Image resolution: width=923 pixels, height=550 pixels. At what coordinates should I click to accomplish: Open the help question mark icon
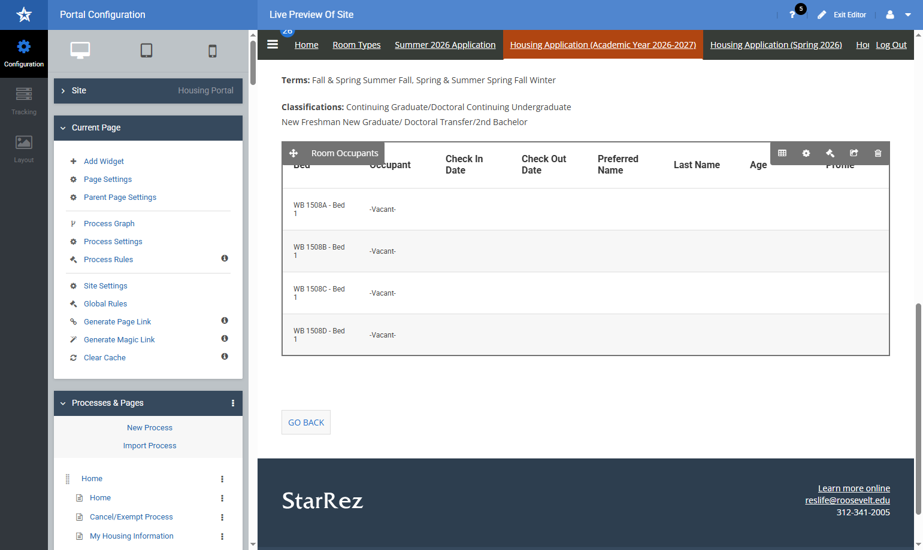tap(792, 14)
